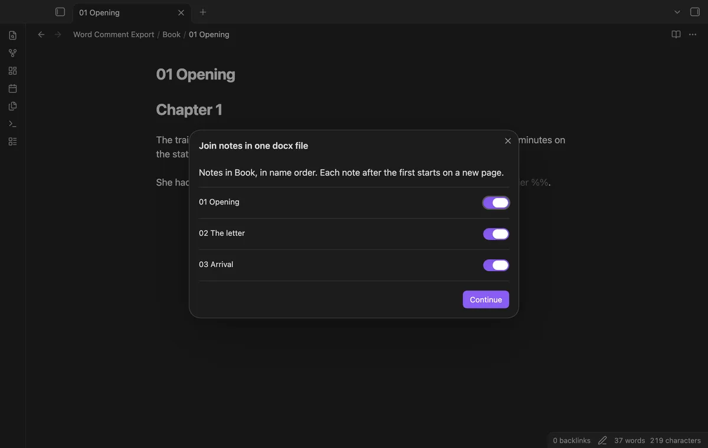Viewport: 708px width, 448px height.
Task: Click the 0 backlinks status item
Action: pyautogui.click(x=572, y=440)
